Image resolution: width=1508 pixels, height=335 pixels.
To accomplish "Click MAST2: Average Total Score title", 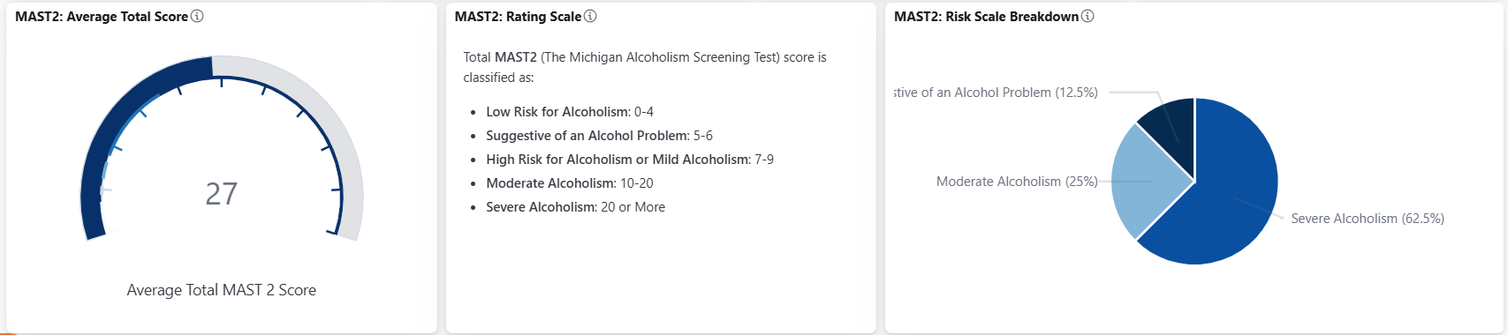I will (x=102, y=16).
